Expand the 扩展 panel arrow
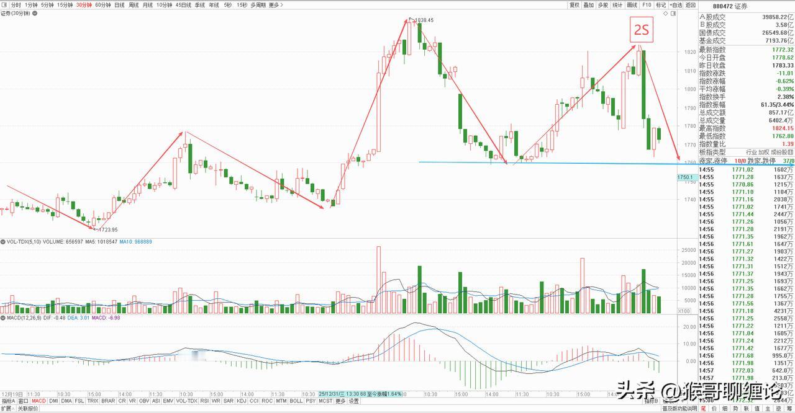795x413 pixels. (x=8, y=409)
